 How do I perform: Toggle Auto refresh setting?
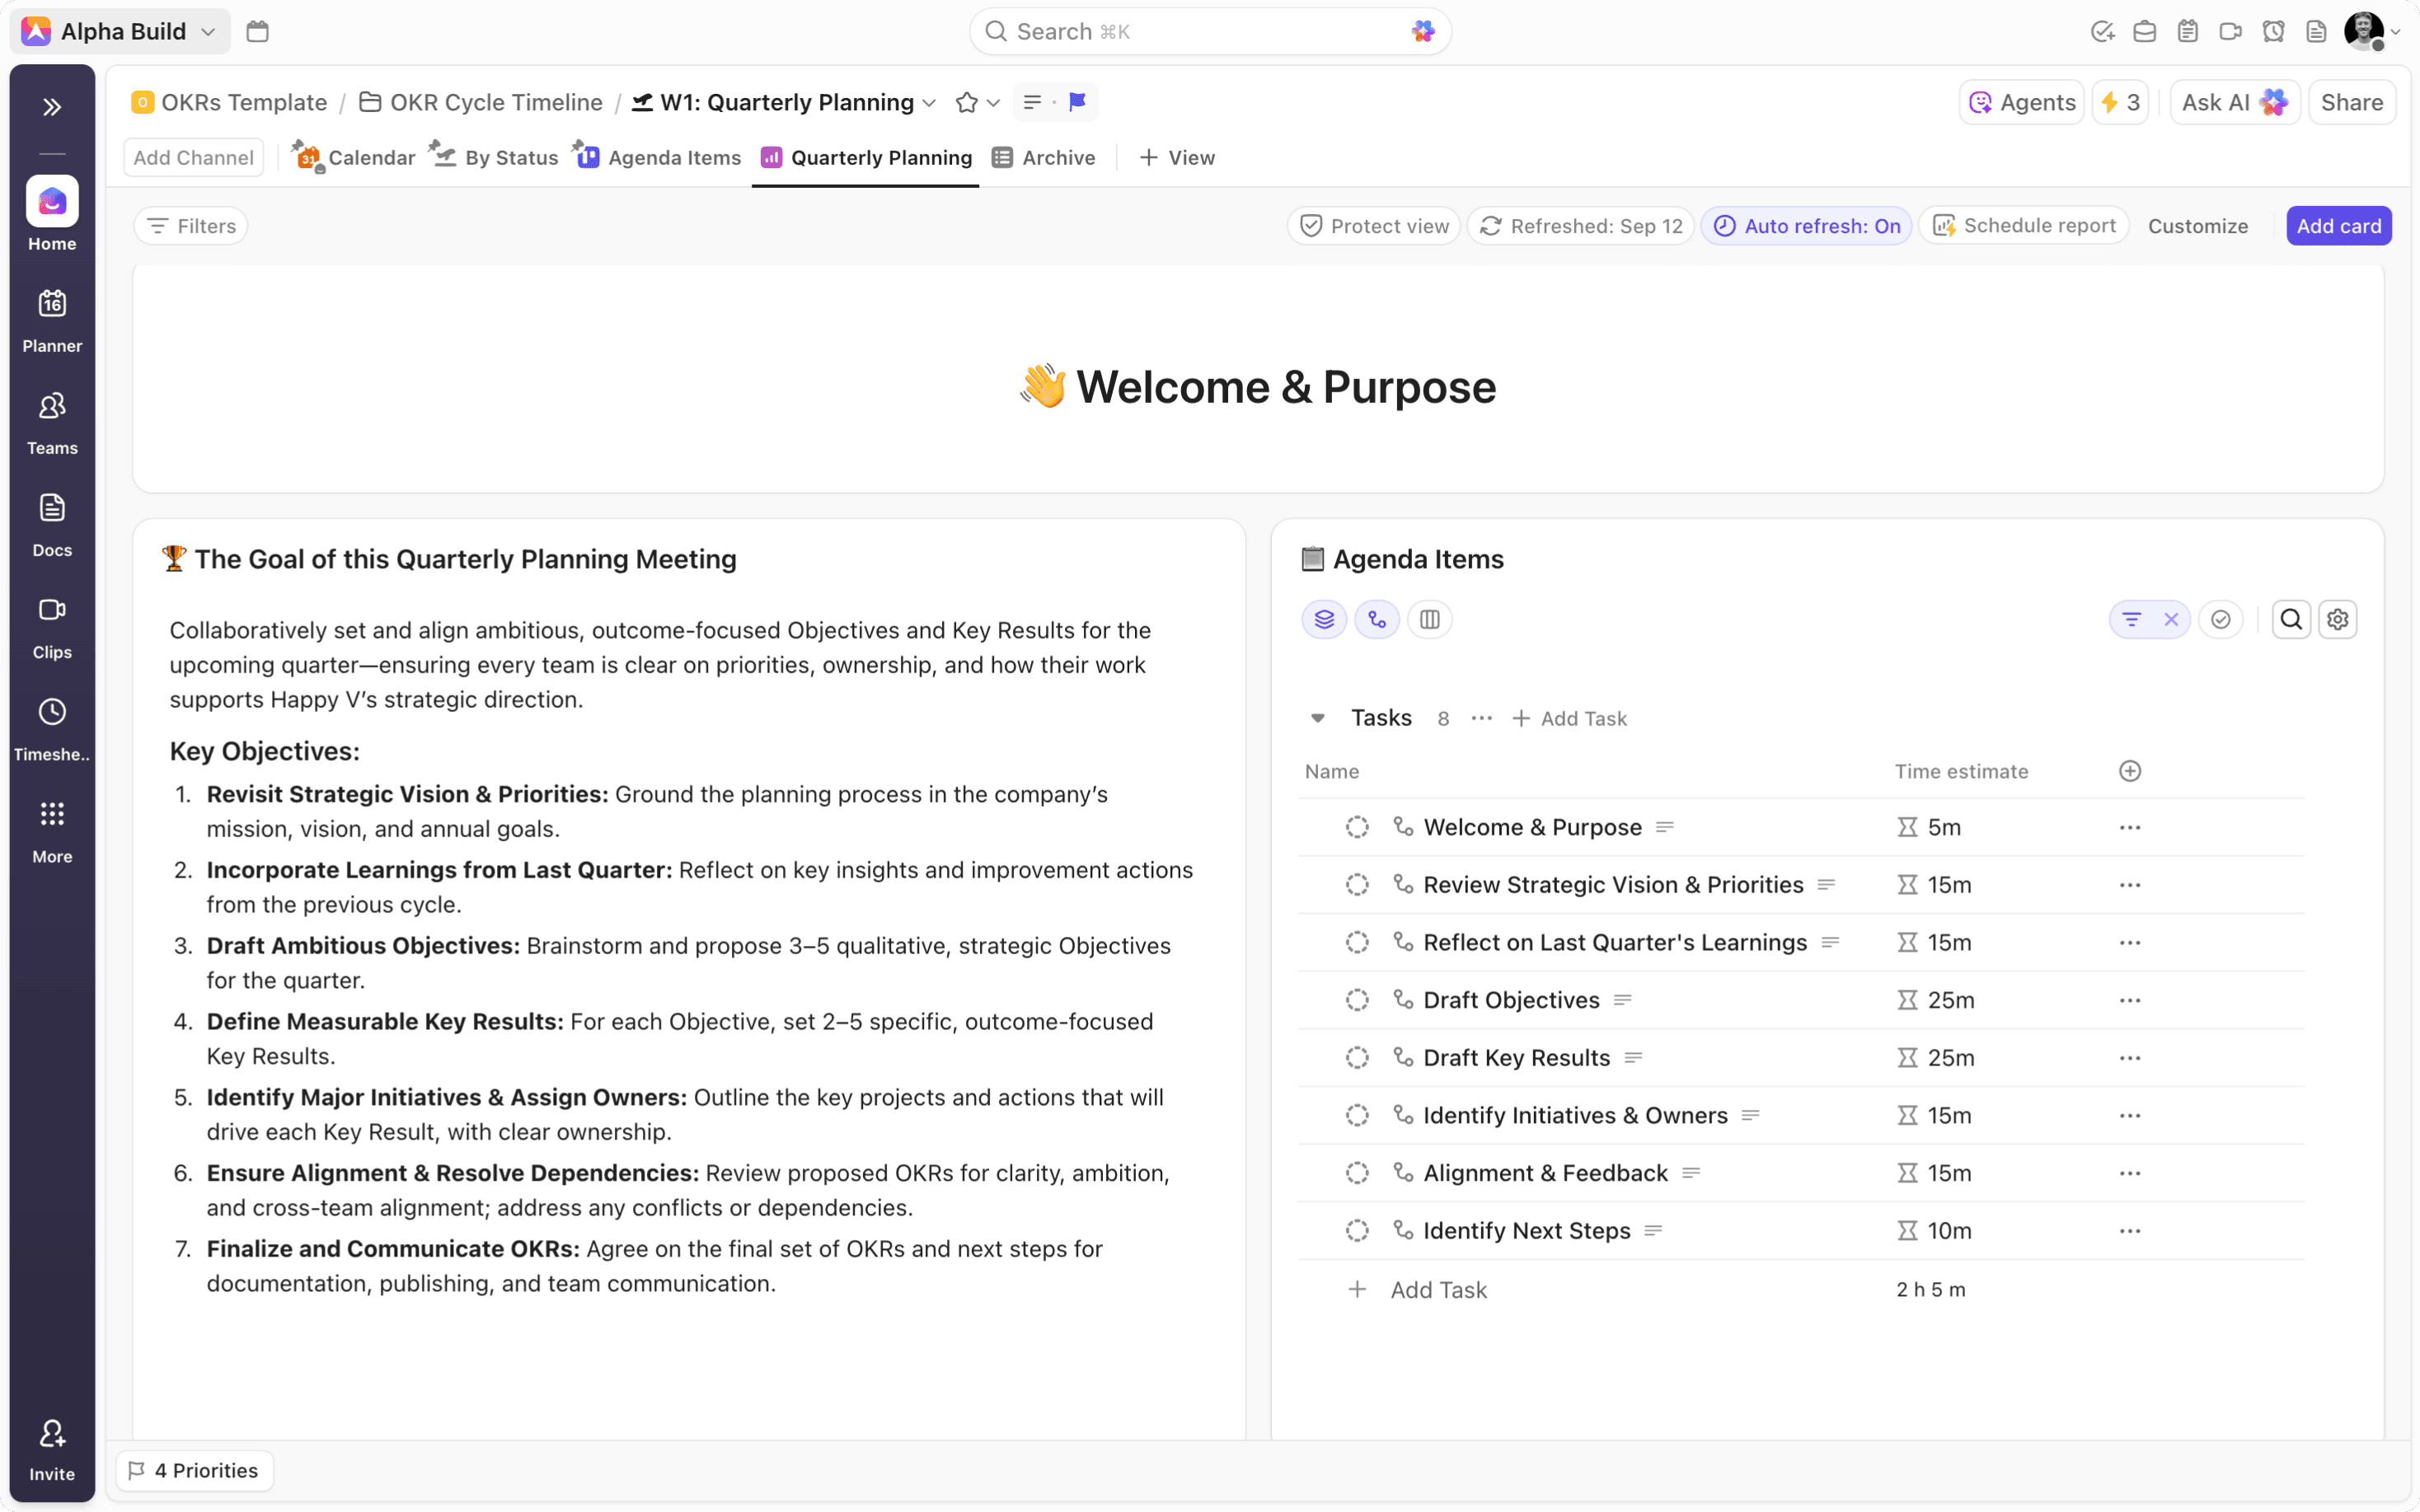(x=1806, y=226)
